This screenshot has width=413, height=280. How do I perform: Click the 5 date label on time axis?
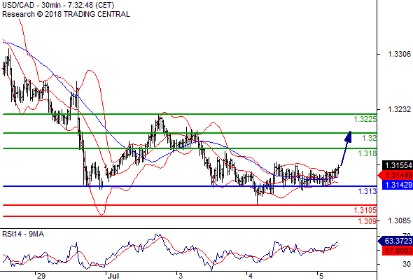click(x=321, y=276)
